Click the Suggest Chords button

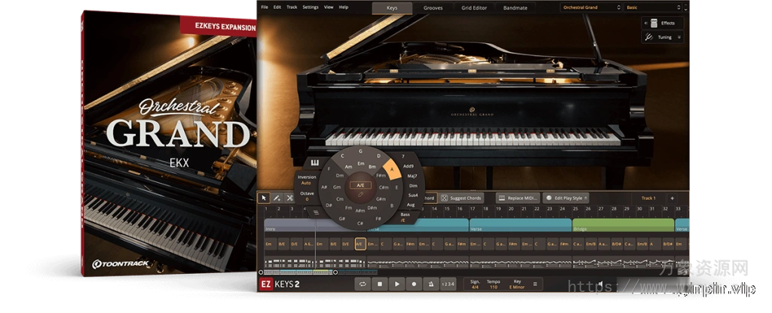click(x=461, y=198)
